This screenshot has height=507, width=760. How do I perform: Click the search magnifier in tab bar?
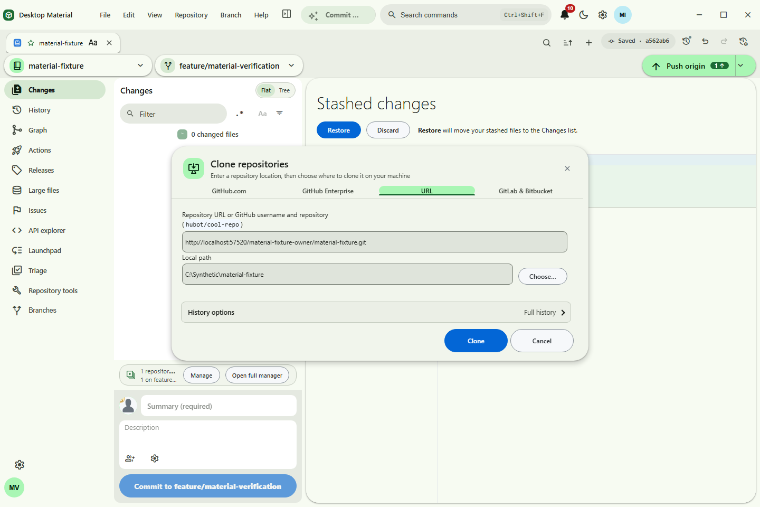coord(547,43)
